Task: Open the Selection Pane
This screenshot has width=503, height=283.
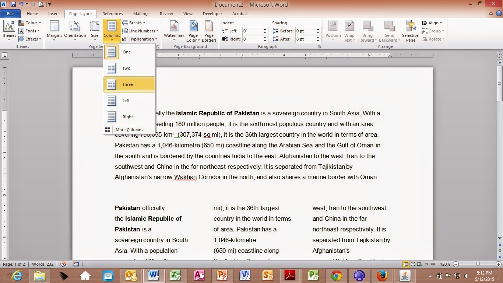Action: (411, 31)
